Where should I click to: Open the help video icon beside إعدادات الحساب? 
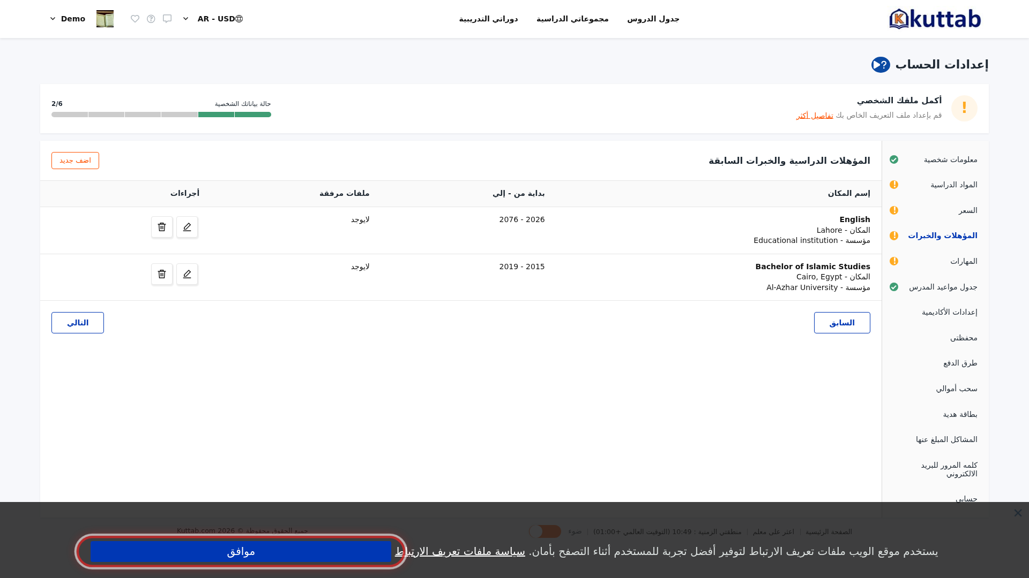point(881,65)
